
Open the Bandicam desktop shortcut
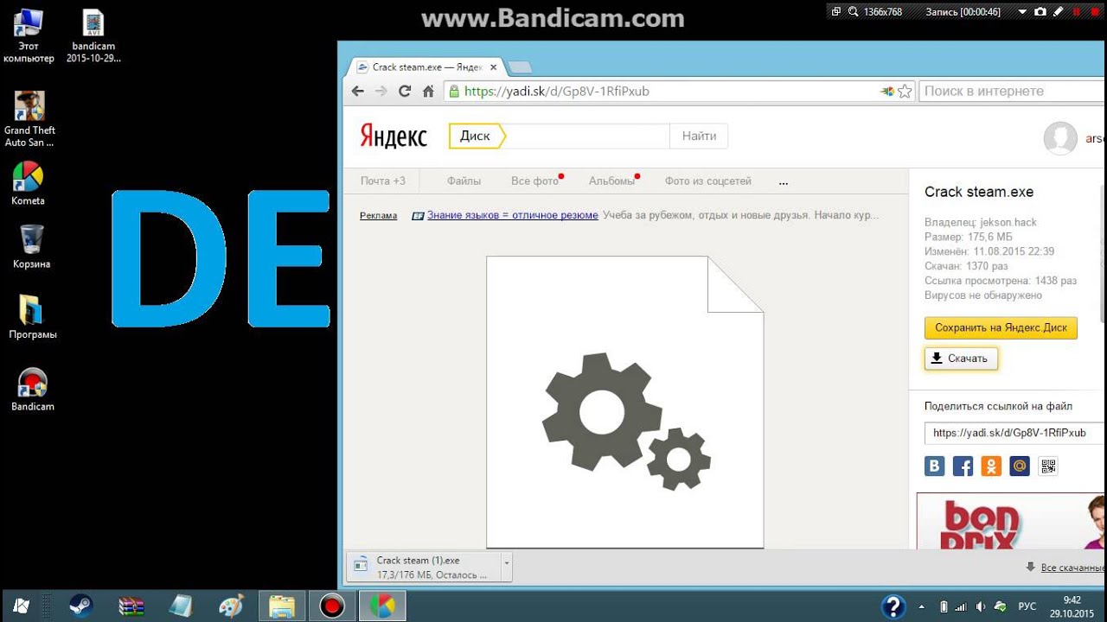pos(33,390)
